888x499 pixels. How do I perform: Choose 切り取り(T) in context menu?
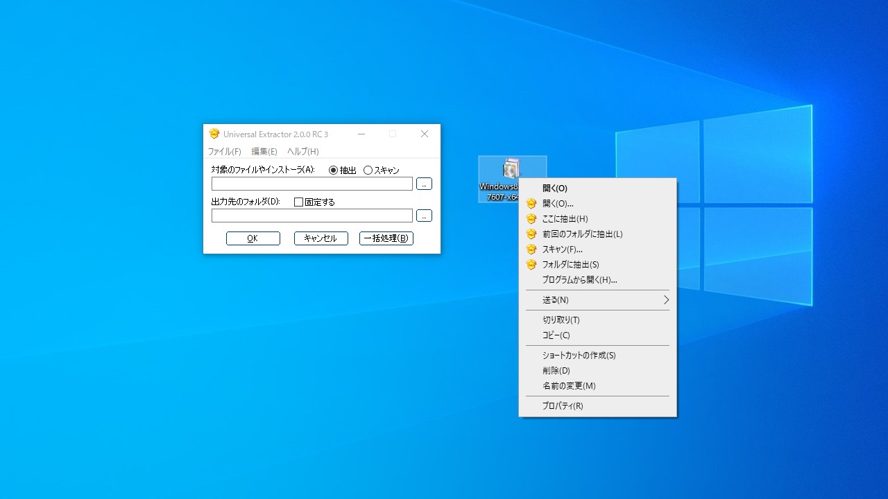click(x=597, y=320)
